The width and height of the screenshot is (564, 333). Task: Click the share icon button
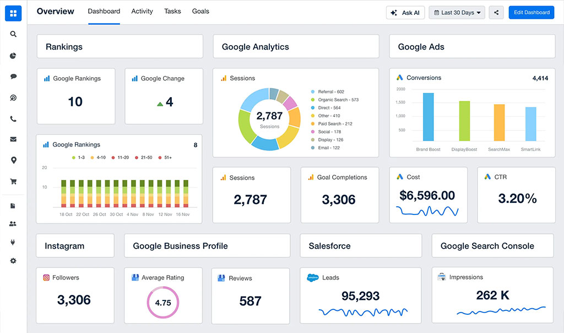click(x=496, y=13)
